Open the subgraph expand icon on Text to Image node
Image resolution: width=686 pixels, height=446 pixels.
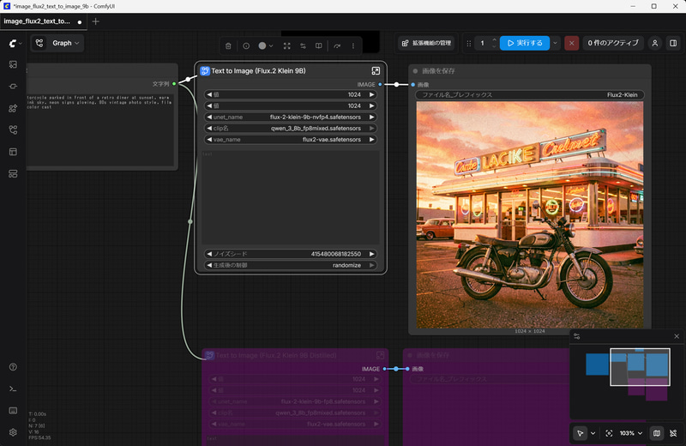point(376,71)
